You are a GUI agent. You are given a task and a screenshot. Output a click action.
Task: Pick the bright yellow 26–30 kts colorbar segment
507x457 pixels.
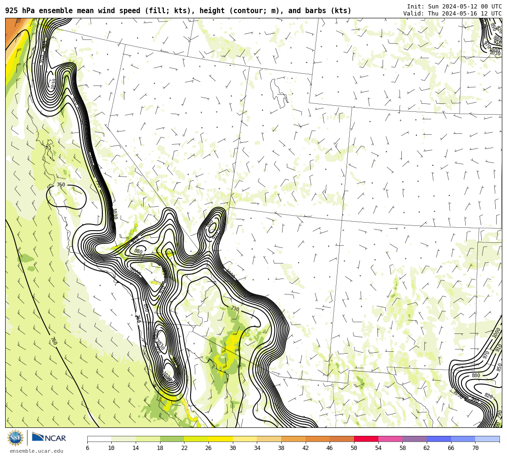pyautogui.click(x=221, y=439)
